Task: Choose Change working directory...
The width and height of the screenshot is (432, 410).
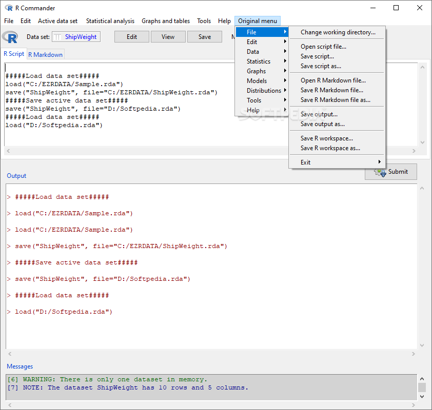Action: (337, 32)
